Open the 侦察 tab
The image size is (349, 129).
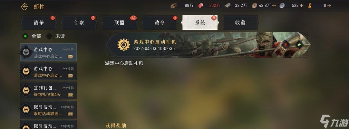79,23
